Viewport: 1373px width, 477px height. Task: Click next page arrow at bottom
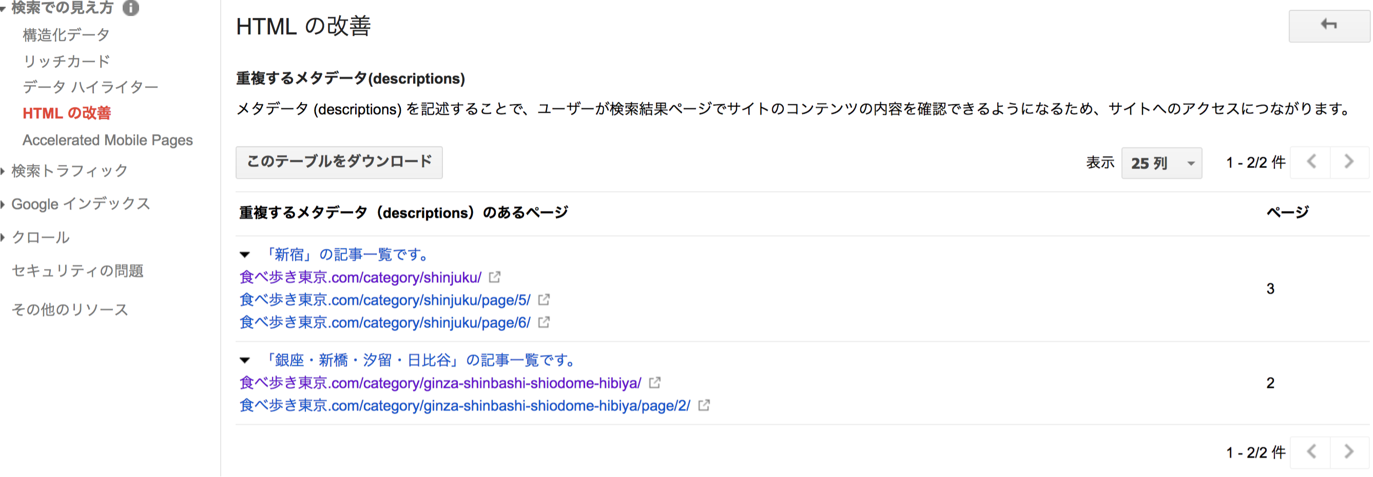[1349, 452]
